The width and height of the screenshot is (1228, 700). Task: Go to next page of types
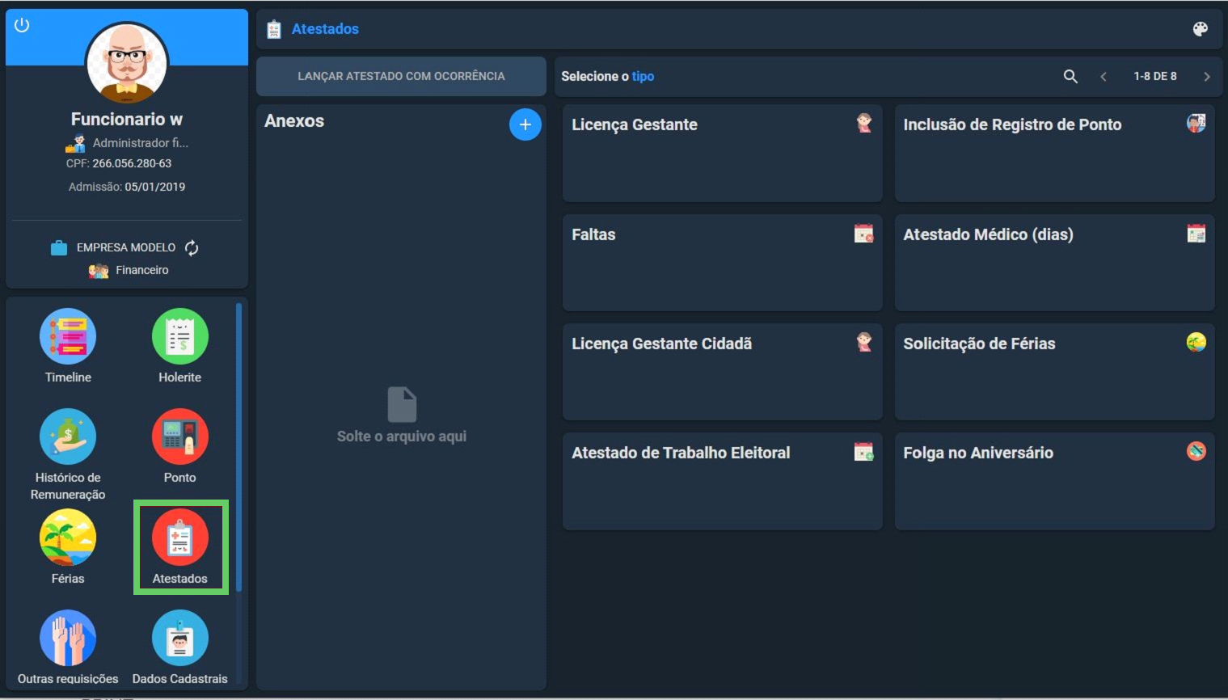tap(1207, 76)
